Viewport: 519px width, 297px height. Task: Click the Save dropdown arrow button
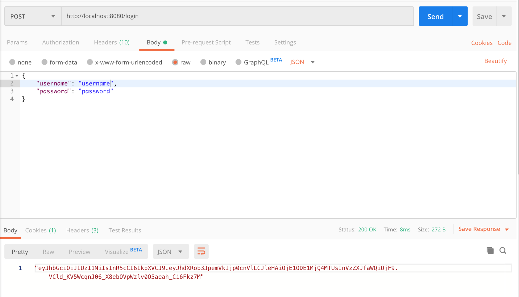504,16
